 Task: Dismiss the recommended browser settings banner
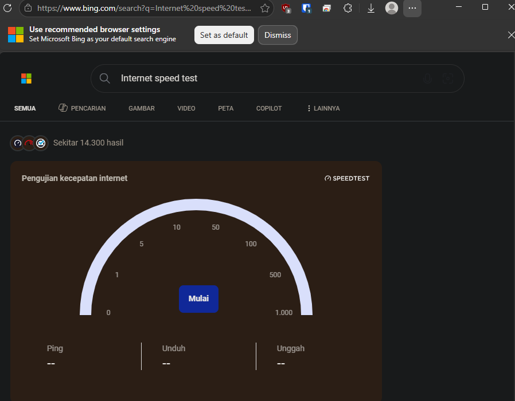278,35
